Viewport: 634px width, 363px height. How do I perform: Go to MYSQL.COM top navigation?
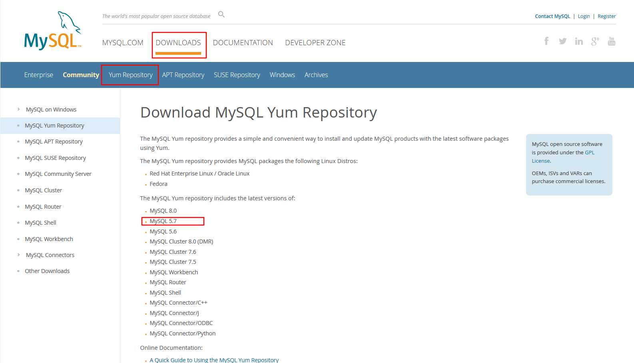click(123, 43)
